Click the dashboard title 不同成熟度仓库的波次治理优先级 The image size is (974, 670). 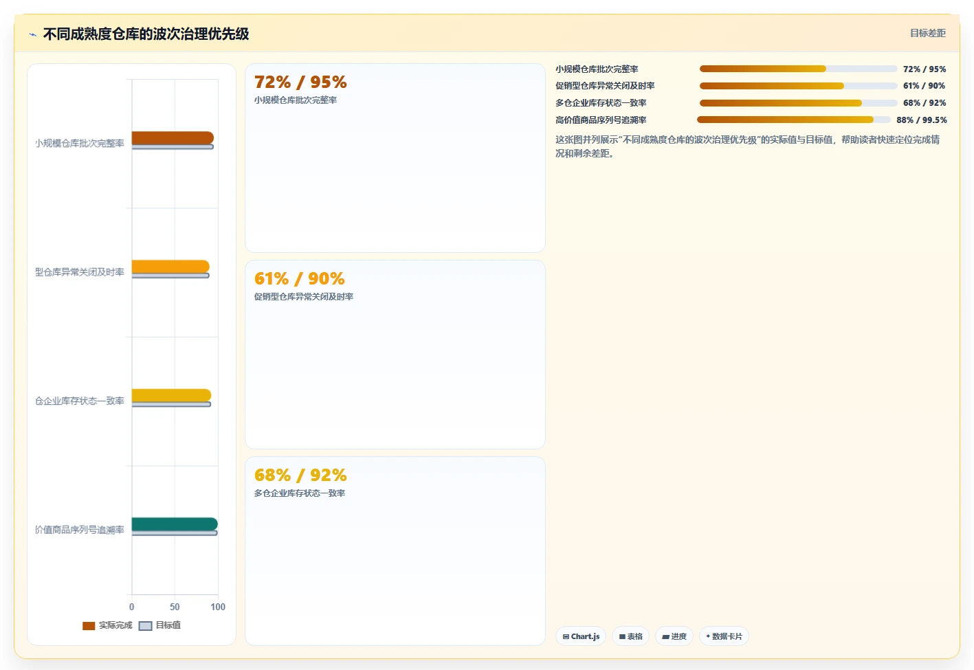click(x=146, y=34)
